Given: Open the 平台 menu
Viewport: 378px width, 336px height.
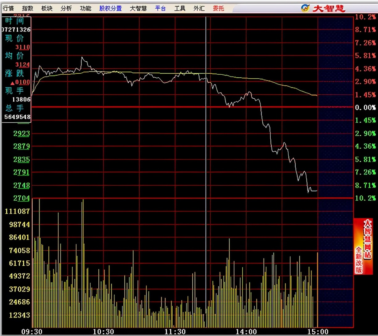Looking at the screenshot, I should 160,8.
